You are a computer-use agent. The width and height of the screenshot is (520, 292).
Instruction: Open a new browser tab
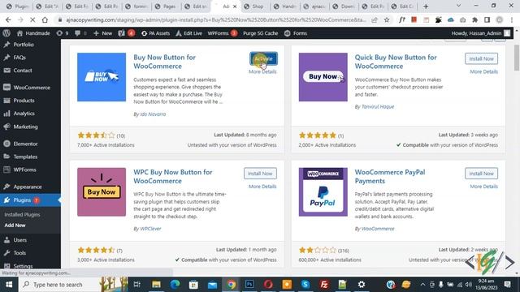tap(426, 6)
